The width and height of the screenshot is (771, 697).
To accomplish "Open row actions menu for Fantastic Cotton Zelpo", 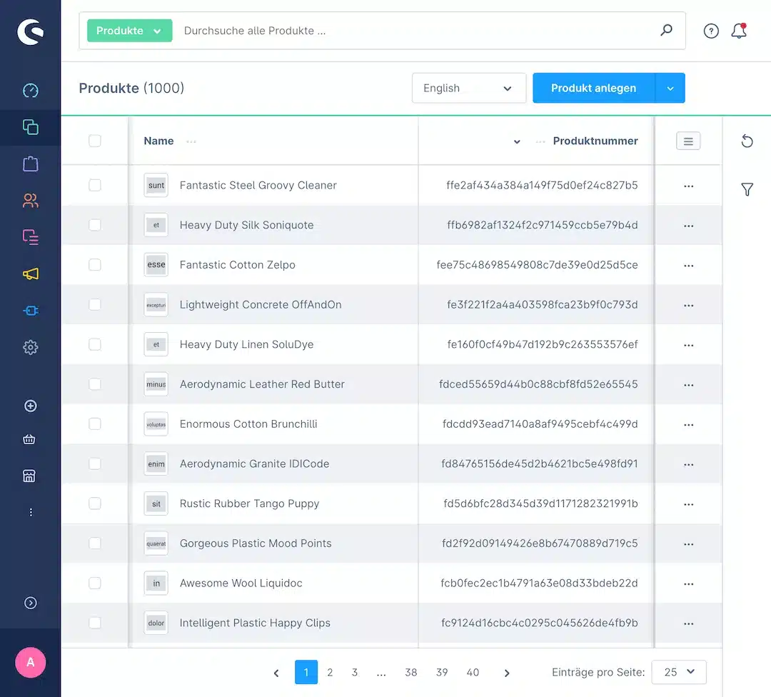I will click(688, 265).
